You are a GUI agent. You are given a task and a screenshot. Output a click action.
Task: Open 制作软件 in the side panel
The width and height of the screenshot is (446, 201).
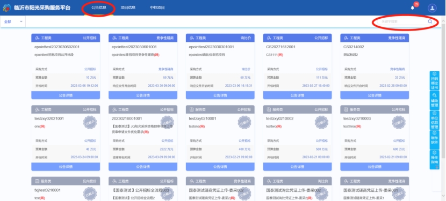pyautogui.click(x=434, y=140)
